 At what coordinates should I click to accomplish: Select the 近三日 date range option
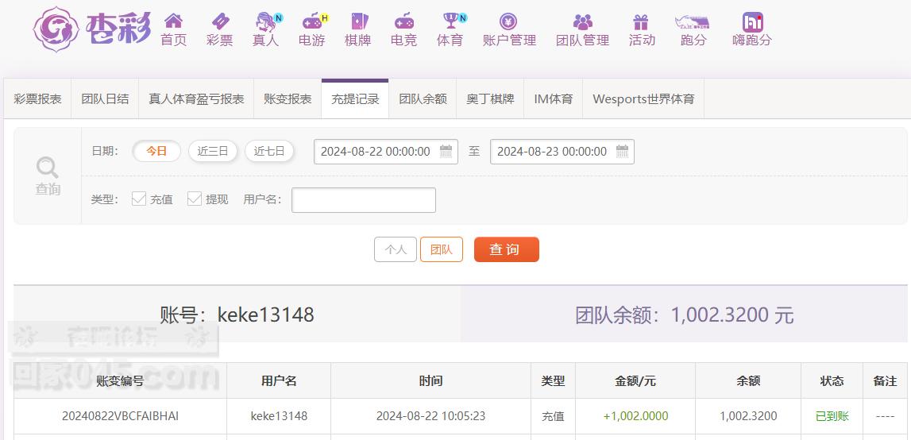(213, 151)
